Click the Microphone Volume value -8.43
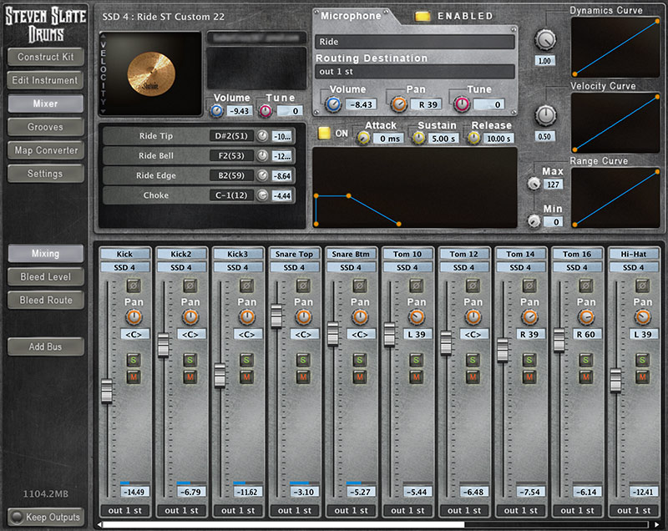668x531 pixels. point(361,104)
